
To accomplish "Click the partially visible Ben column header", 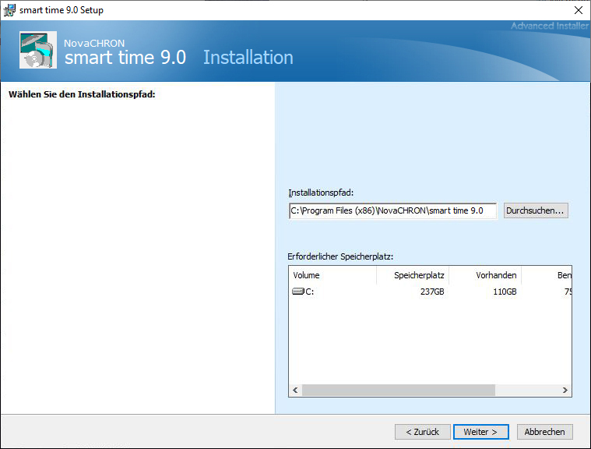I will tap(547, 275).
